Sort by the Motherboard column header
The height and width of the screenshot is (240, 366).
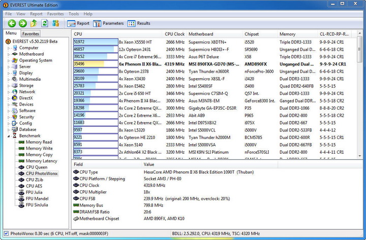[x=215, y=34]
